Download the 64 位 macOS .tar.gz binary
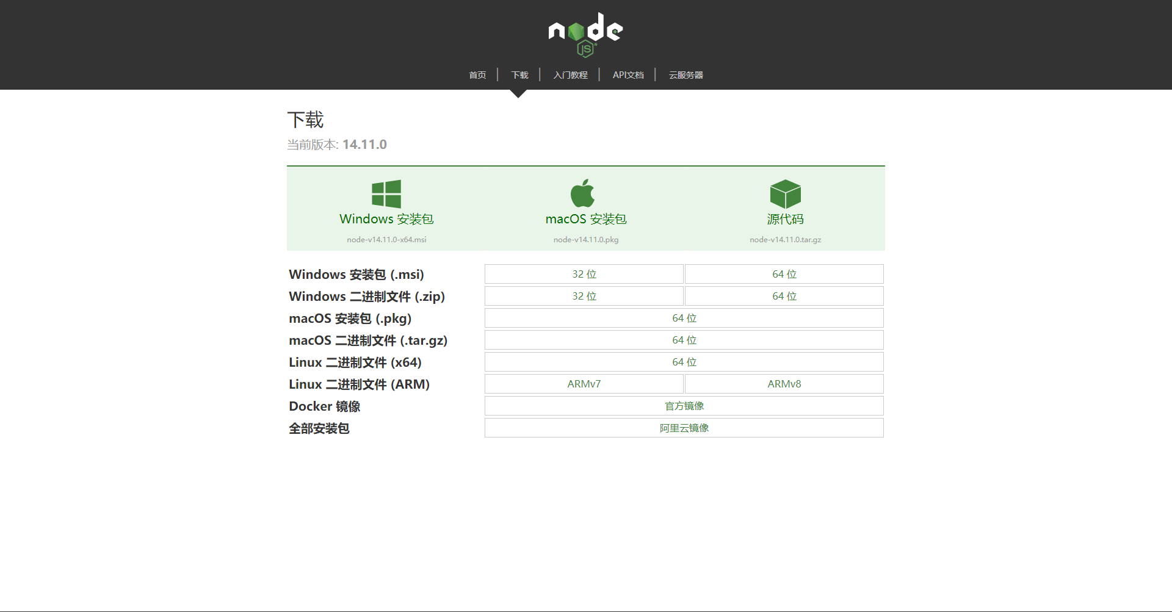The height and width of the screenshot is (612, 1172). 684,340
